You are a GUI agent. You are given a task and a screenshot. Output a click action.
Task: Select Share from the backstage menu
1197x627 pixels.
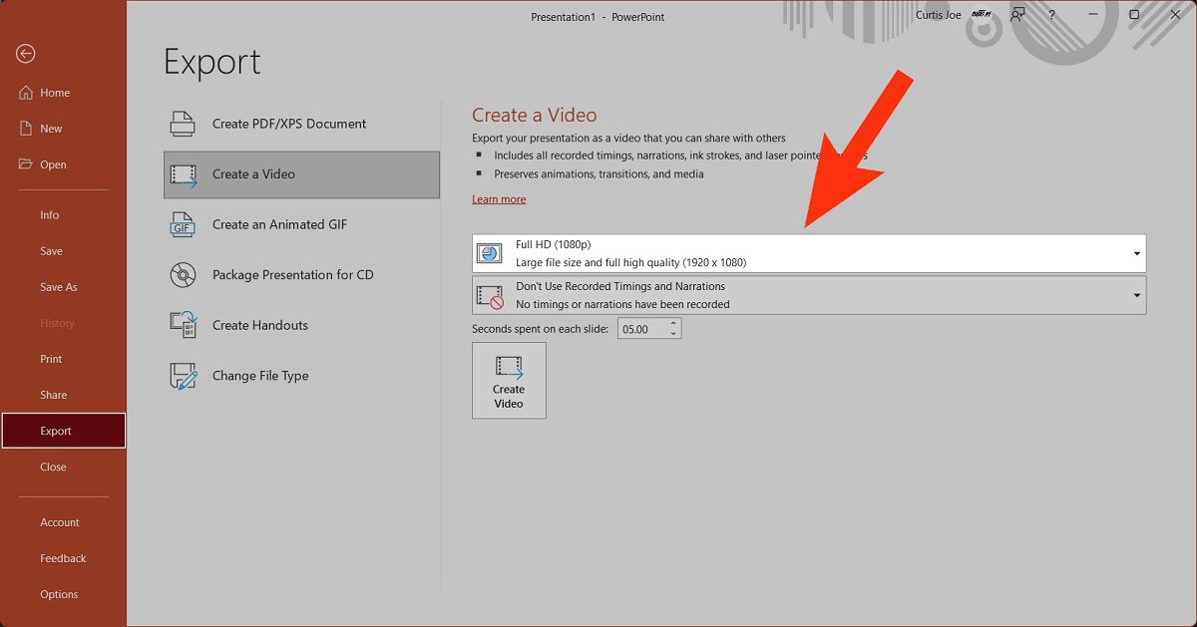tap(53, 395)
